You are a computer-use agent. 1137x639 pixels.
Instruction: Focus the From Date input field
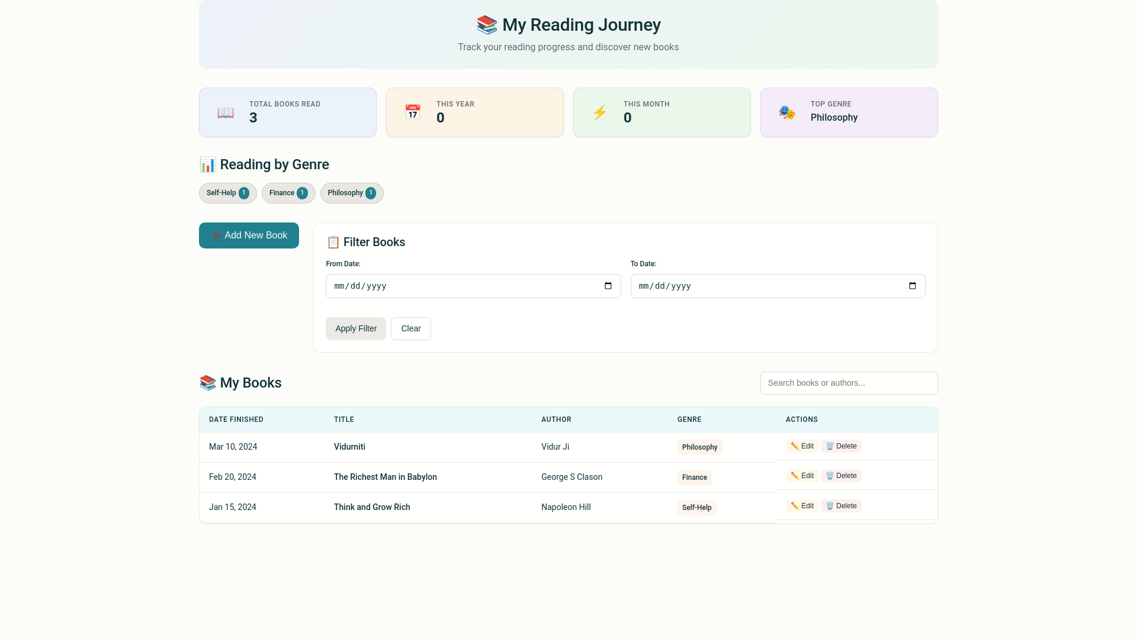coord(473,286)
